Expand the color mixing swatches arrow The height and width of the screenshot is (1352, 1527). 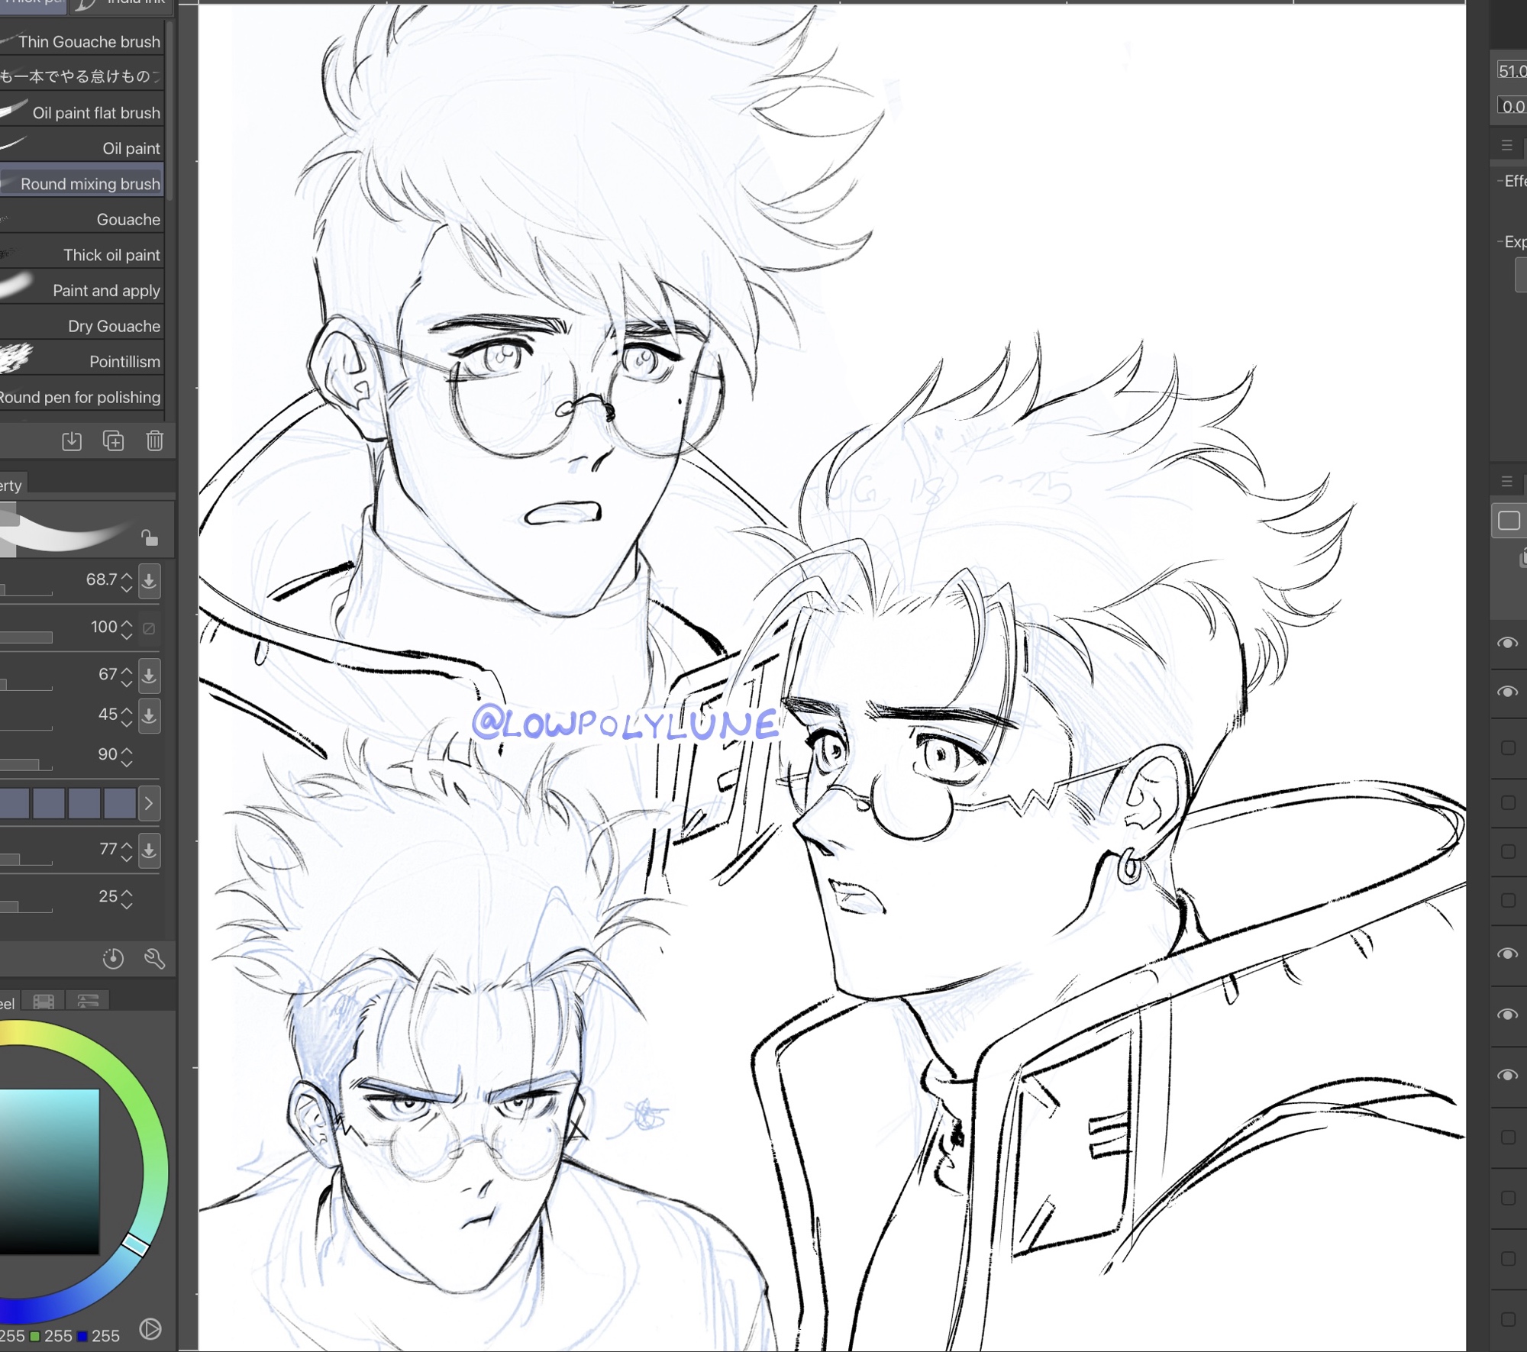(149, 803)
